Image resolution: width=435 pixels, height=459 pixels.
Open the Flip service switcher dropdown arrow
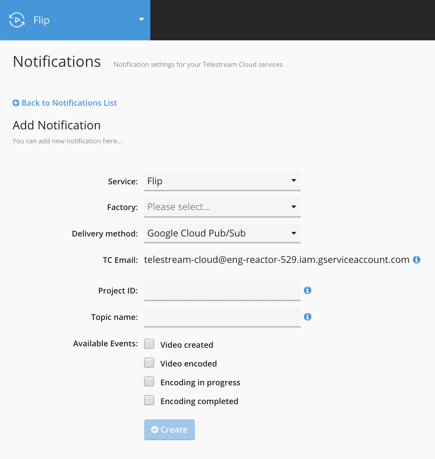(x=141, y=19)
